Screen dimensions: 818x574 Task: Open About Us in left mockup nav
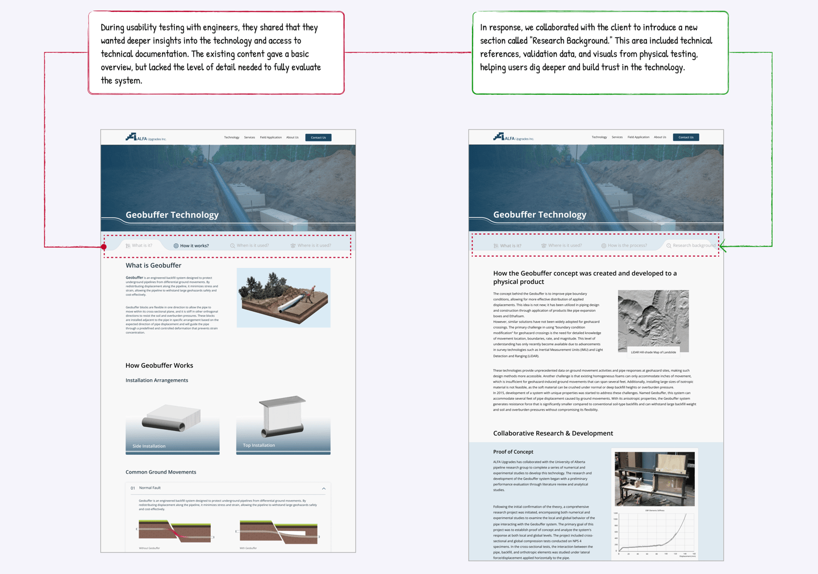coord(293,137)
